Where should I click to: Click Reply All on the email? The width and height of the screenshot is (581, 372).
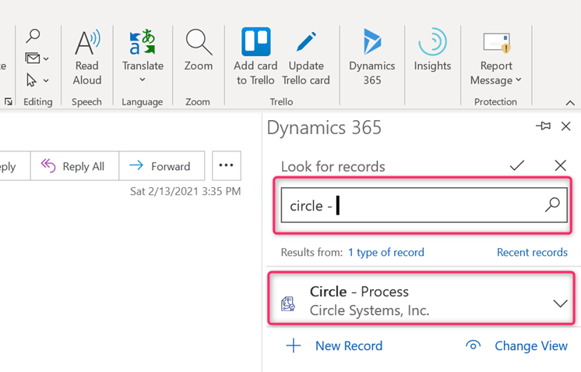pyautogui.click(x=75, y=166)
